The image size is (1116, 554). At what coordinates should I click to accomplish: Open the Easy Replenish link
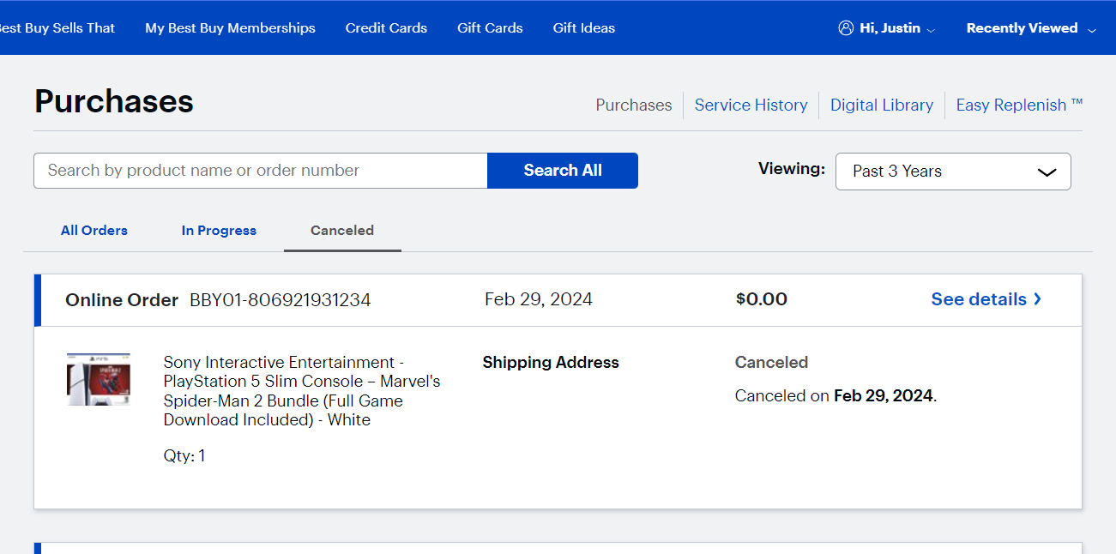tap(1019, 105)
